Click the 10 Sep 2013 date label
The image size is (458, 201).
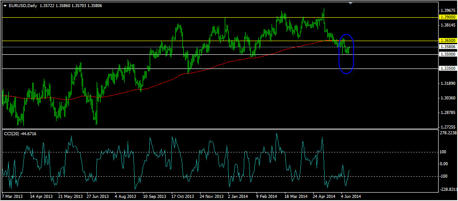pos(155,197)
